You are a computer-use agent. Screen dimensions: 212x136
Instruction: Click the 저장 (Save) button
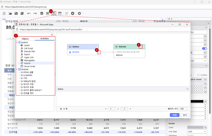click(x=175, y=115)
